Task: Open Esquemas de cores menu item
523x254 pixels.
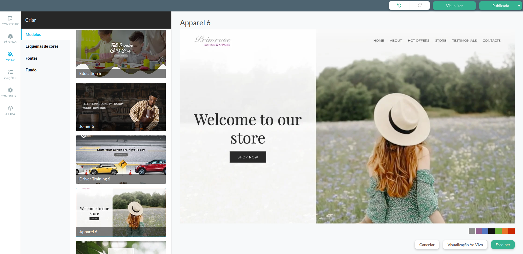Action: click(x=42, y=46)
